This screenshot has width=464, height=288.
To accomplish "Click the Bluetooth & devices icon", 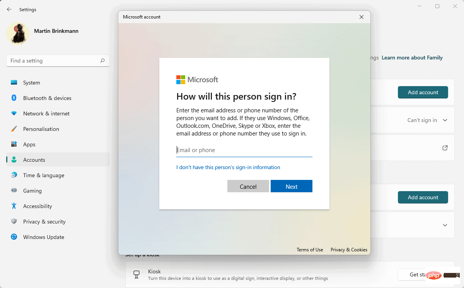I will click(14, 98).
